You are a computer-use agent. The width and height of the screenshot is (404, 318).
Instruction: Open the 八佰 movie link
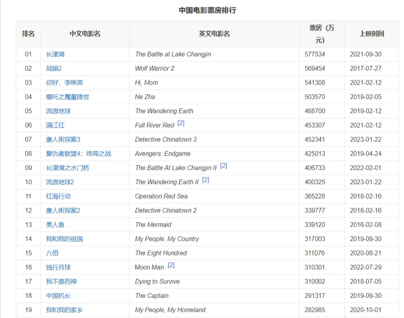(x=52, y=253)
